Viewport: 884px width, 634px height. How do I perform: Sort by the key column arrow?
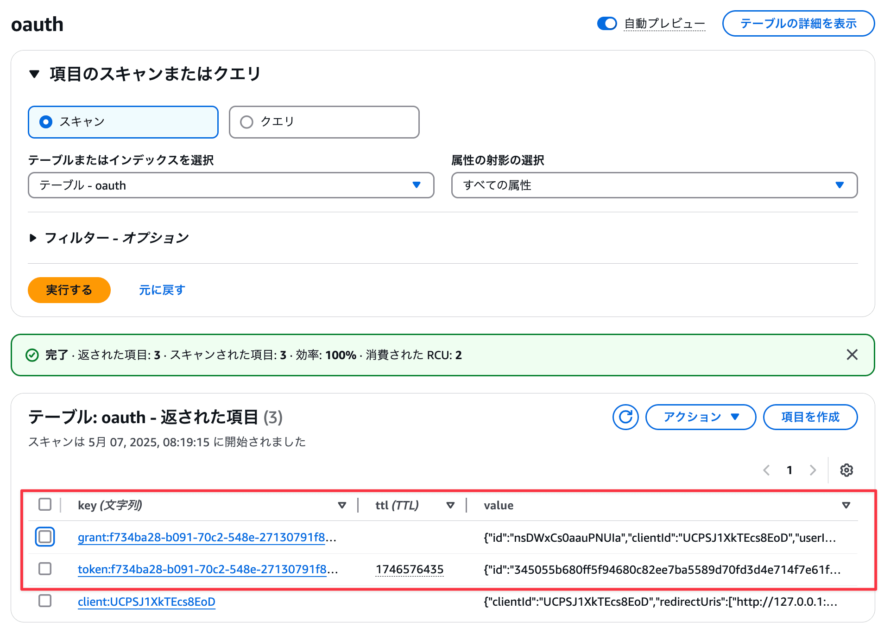click(x=342, y=505)
